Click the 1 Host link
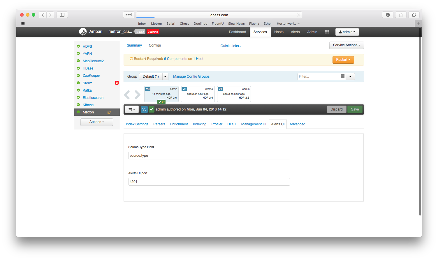The image size is (438, 260). 198,59
